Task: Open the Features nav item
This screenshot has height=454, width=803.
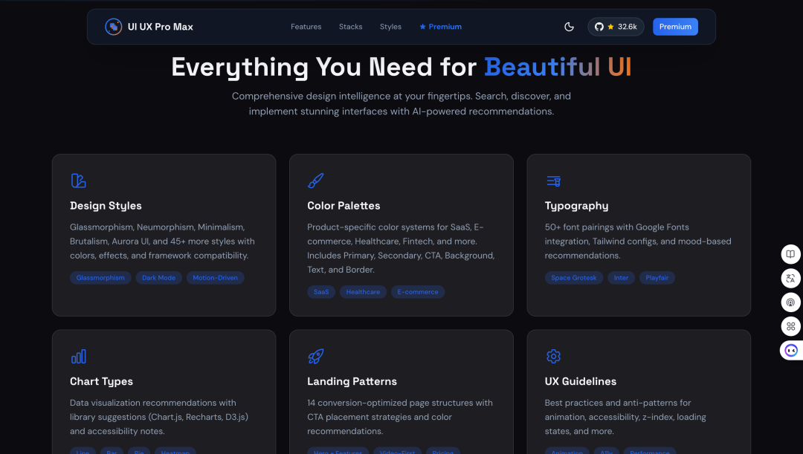Action: 306,27
